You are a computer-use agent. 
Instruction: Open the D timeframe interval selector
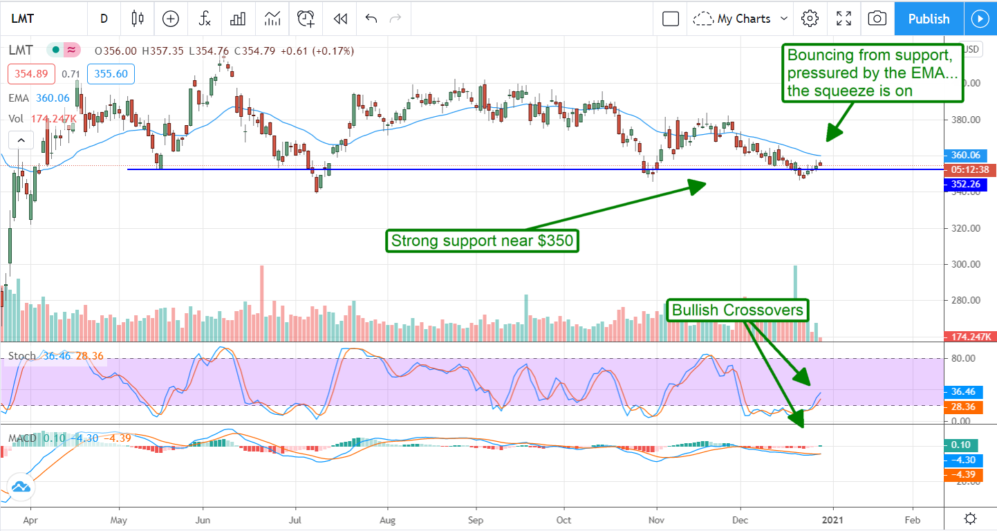click(104, 19)
